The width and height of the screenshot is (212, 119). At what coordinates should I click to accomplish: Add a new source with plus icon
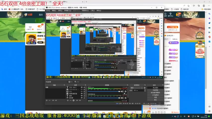point(68,100)
